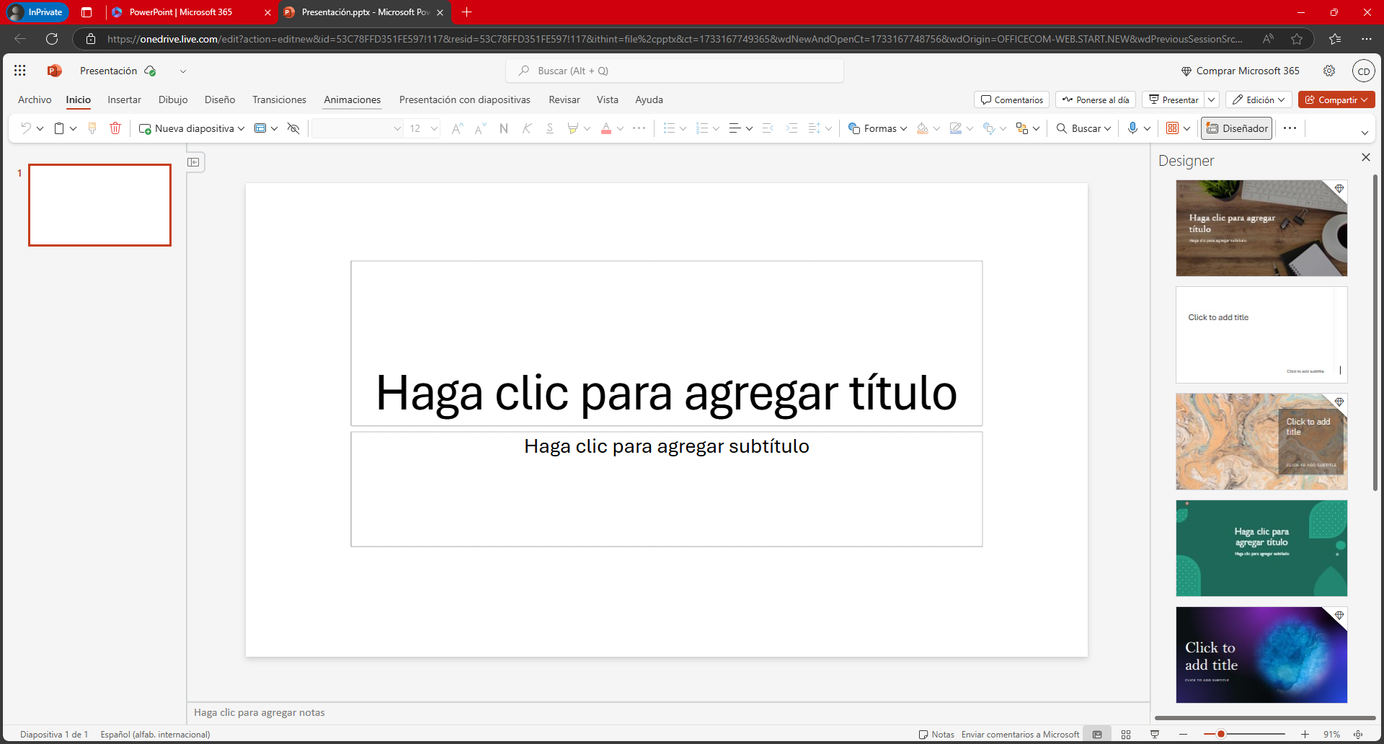Switch to slide sorter view icon
Screen dimensions: 1384x744
[1126, 735]
